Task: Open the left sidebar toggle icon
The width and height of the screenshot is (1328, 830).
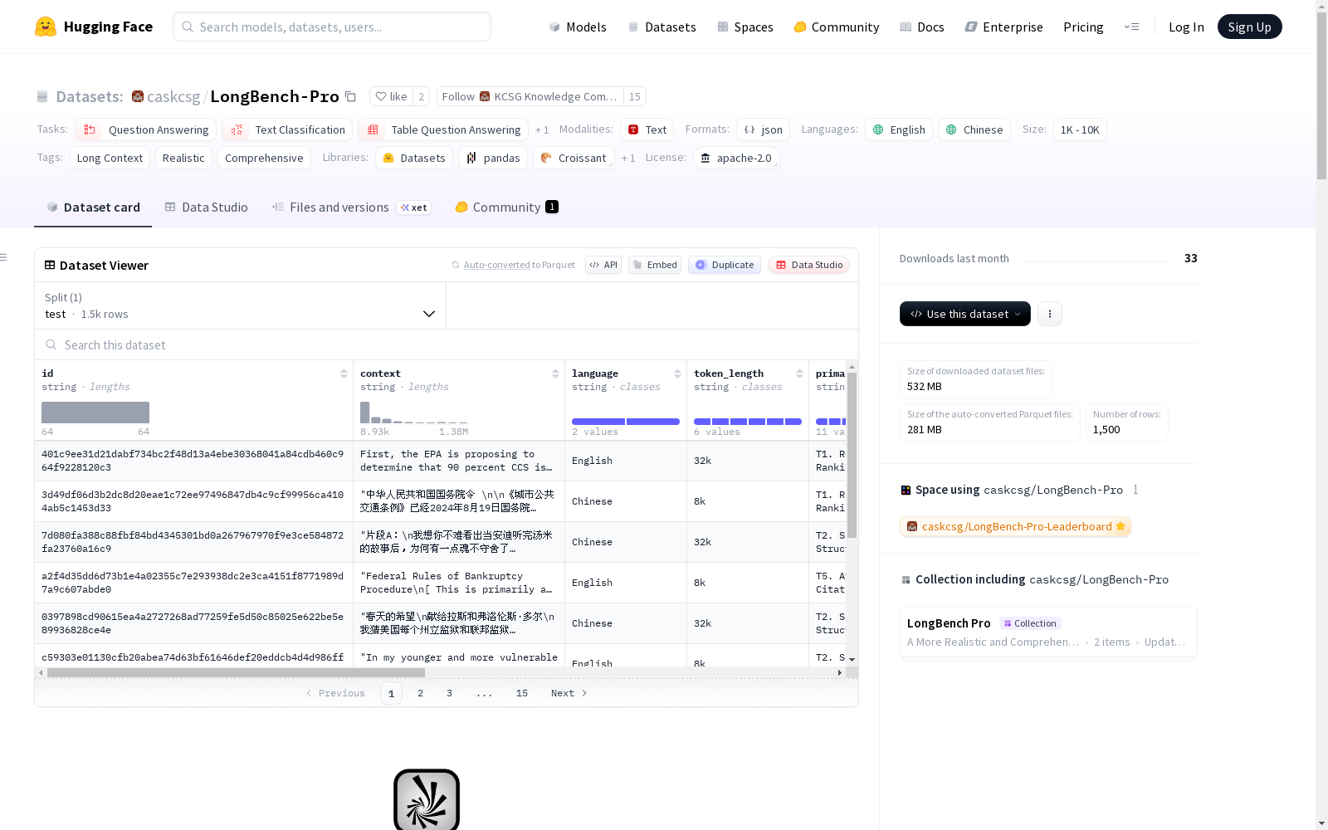Action: 4,257
